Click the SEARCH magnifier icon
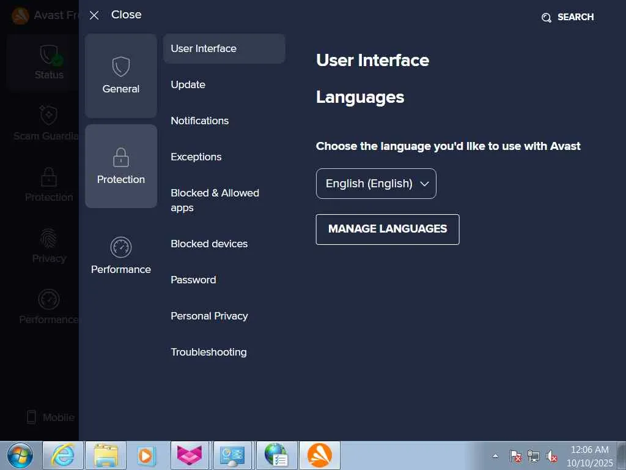The height and width of the screenshot is (470, 626). click(x=546, y=18)
